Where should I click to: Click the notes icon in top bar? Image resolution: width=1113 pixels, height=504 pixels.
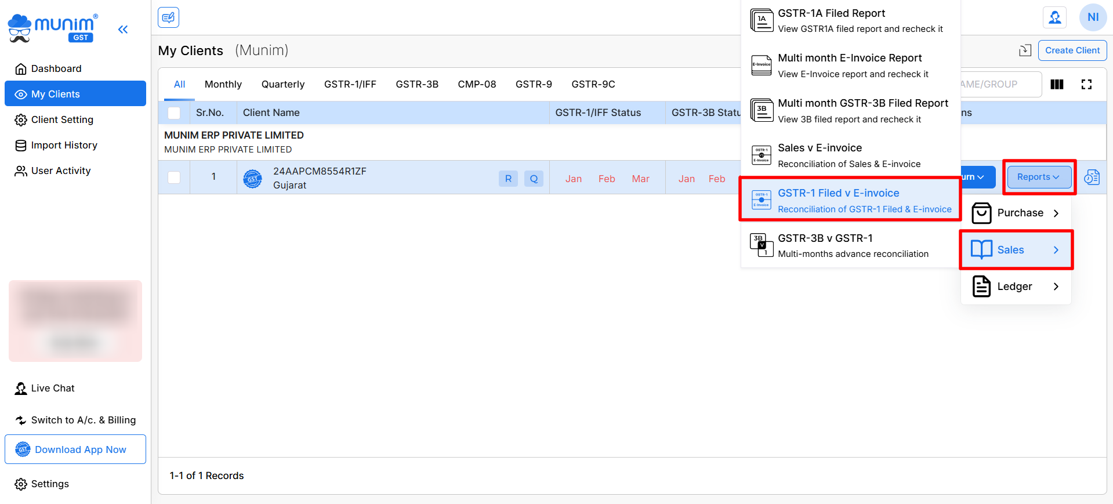[168, 17]
